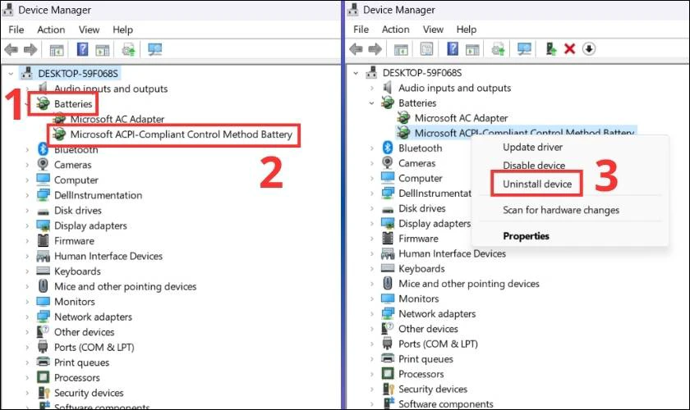Collapse the Batteries node in the right tree
This screenshot has width=690, height=410.
point(372,102)
